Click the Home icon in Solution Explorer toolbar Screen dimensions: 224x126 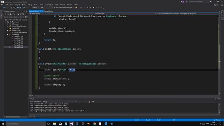[10, 14]
